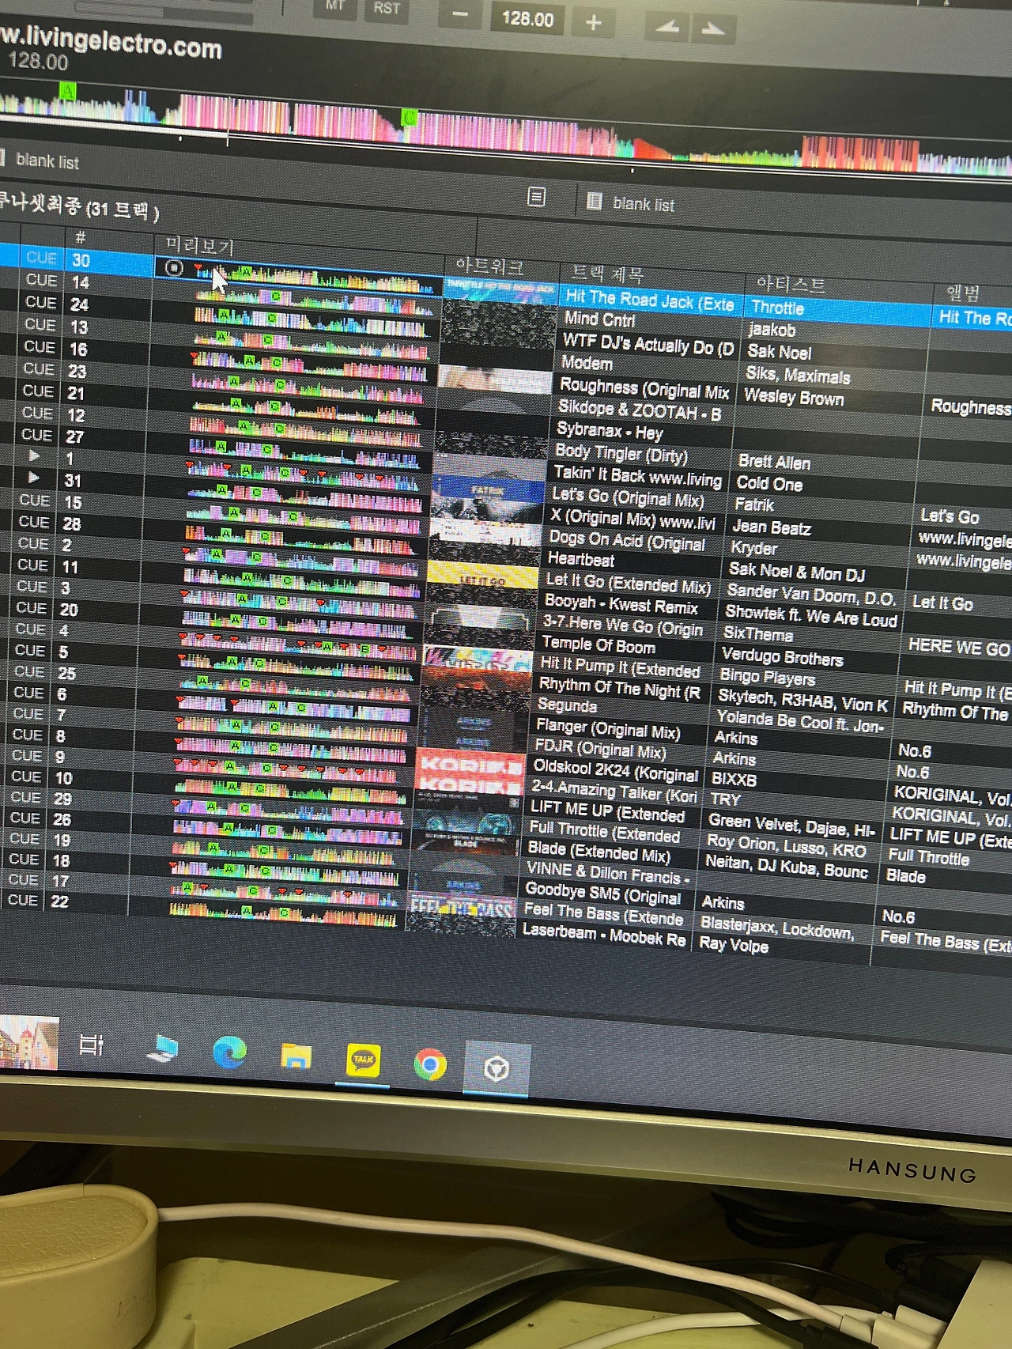Click the rekordbox icon on the taskbar

click(497, 1069)
